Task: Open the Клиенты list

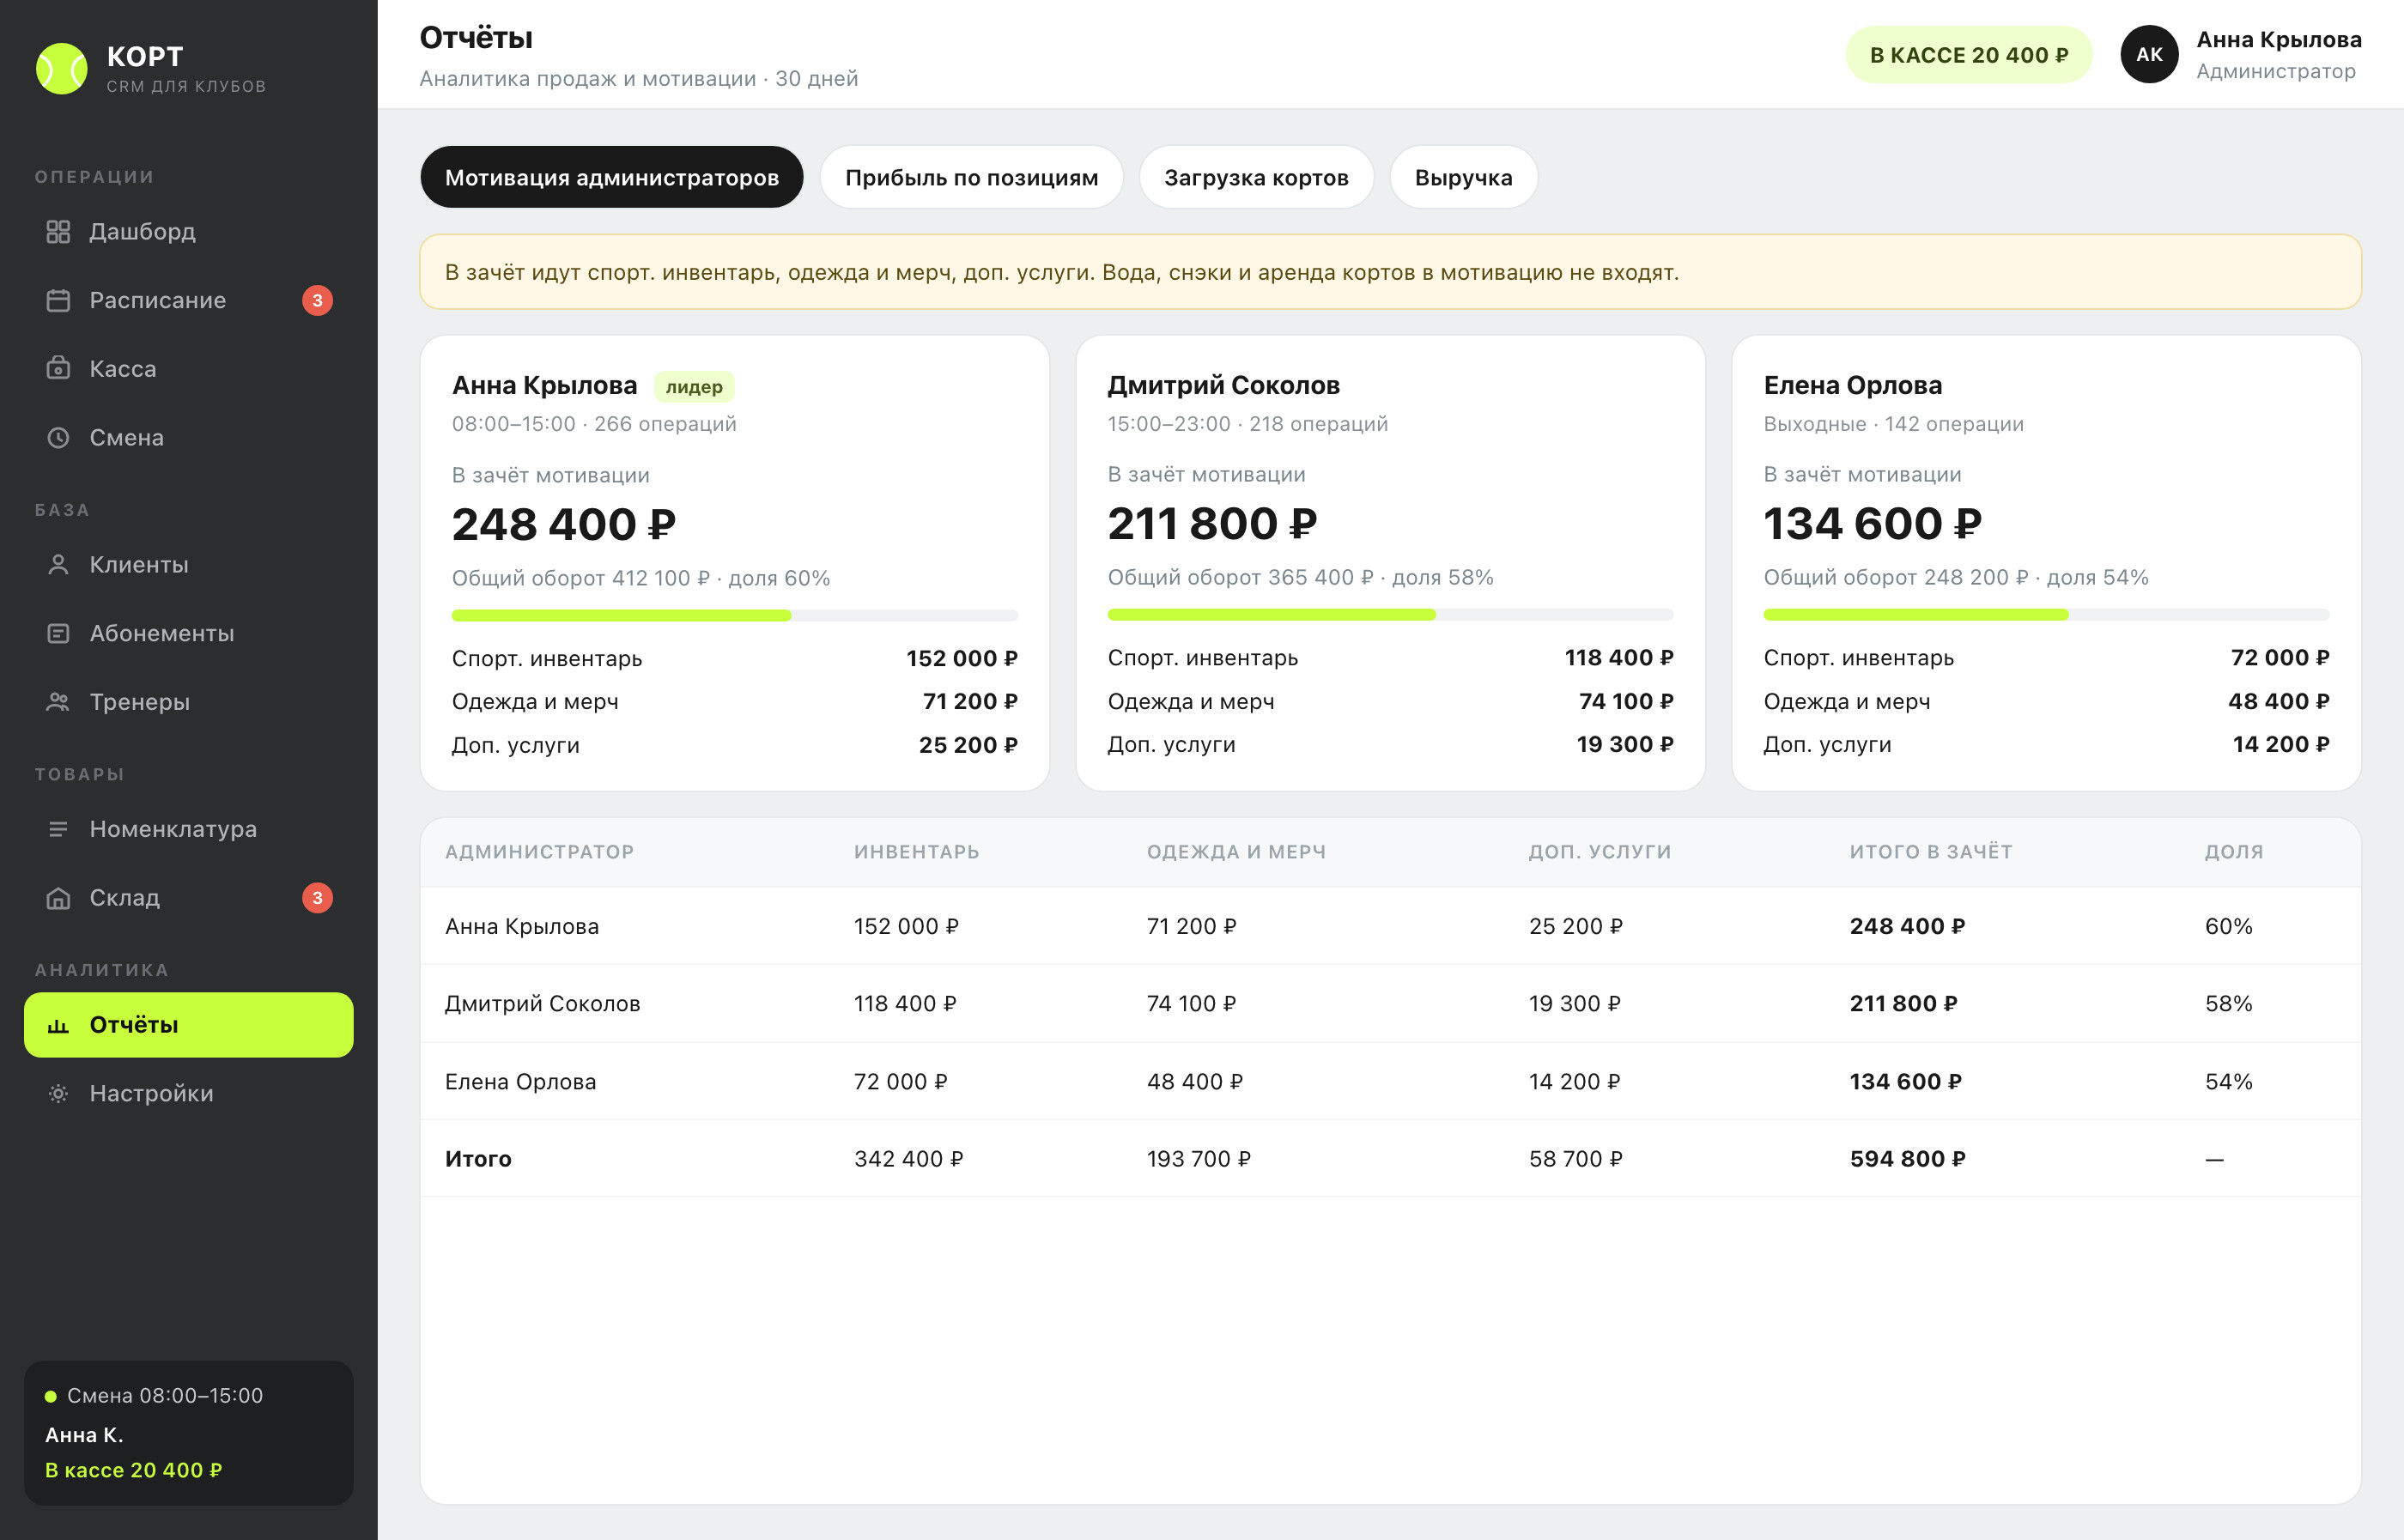Action: tap(188, 564)
